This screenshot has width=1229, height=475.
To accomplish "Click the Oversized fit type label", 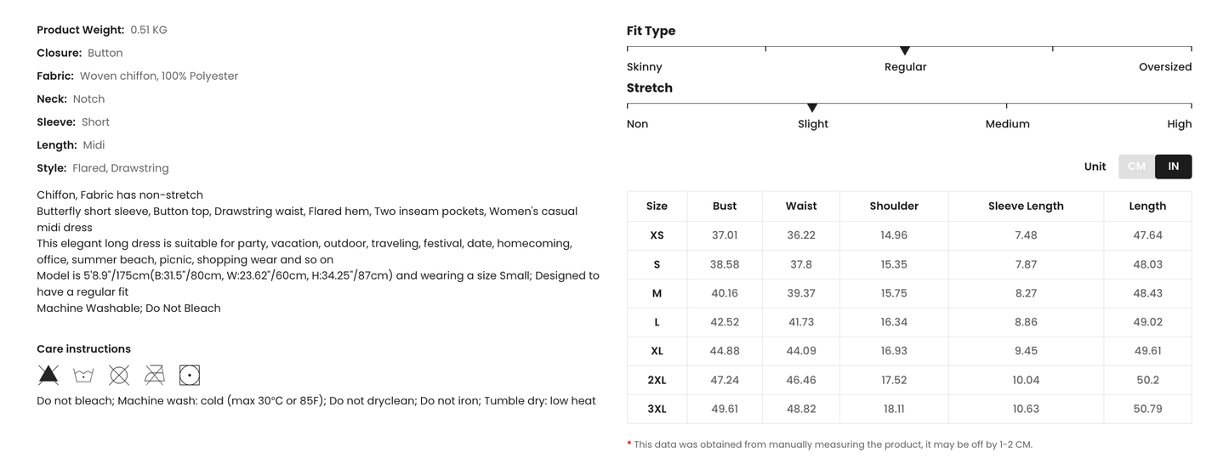I will click(x=1164, y=67).
